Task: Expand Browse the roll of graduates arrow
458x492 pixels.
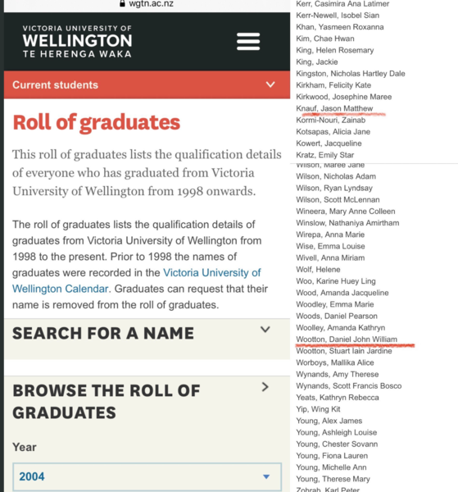Action: 265,387
